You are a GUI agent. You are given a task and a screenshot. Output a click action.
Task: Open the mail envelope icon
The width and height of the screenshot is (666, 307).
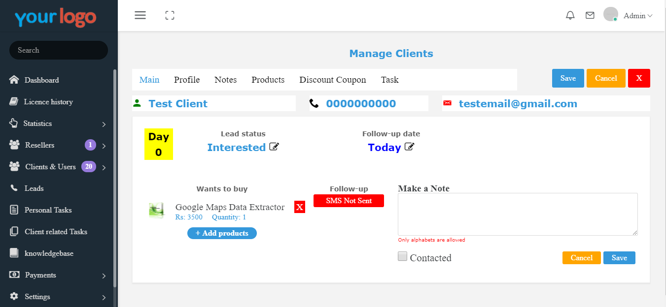(x=590, y=15)
